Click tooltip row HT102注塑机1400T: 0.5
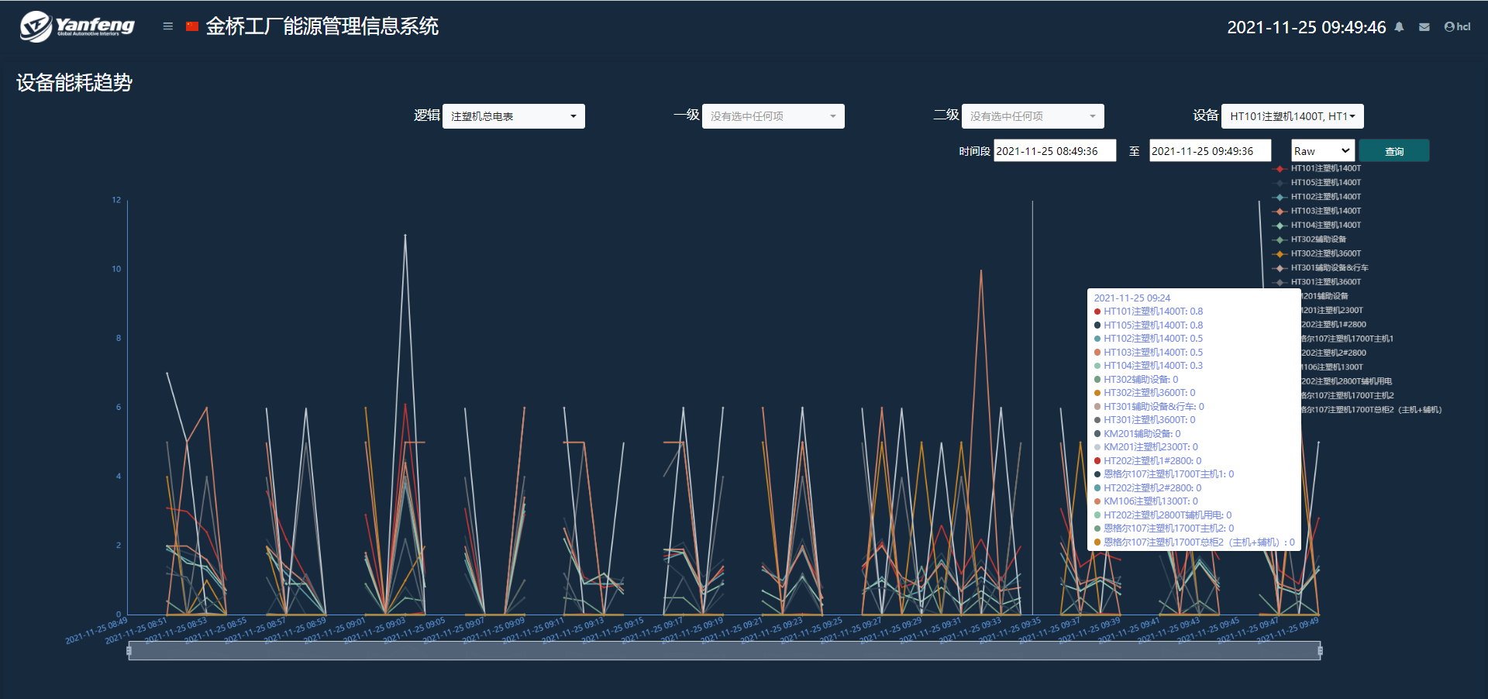 tap(1149, 339)
